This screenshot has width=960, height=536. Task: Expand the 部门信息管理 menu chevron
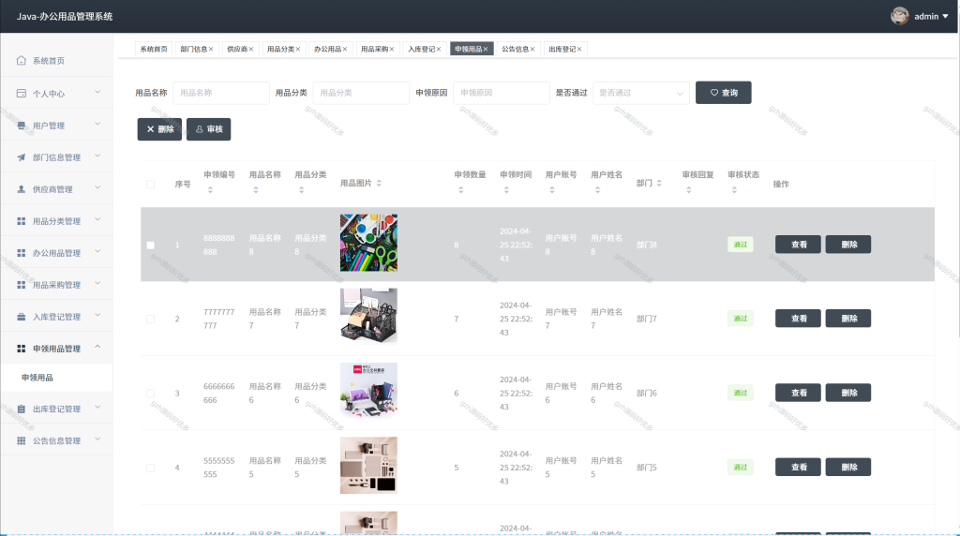click(x=97, y=156)
